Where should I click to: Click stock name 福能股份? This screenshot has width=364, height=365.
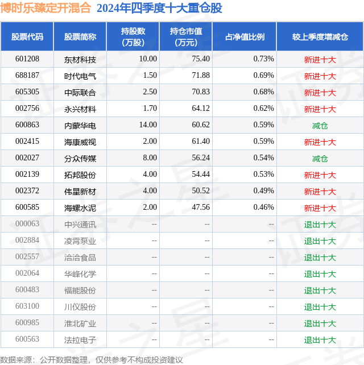pos(80,291)
